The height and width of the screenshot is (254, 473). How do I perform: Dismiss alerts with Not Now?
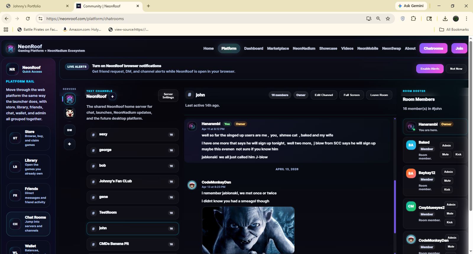456,69
